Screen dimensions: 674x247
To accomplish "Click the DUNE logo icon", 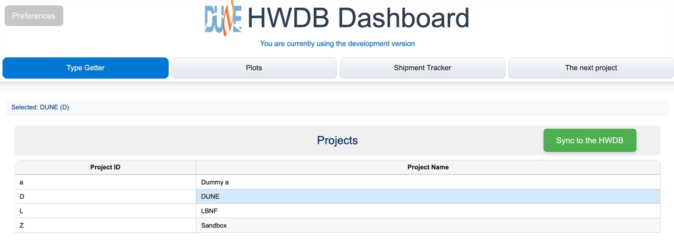I will click(x=223, y=18).
